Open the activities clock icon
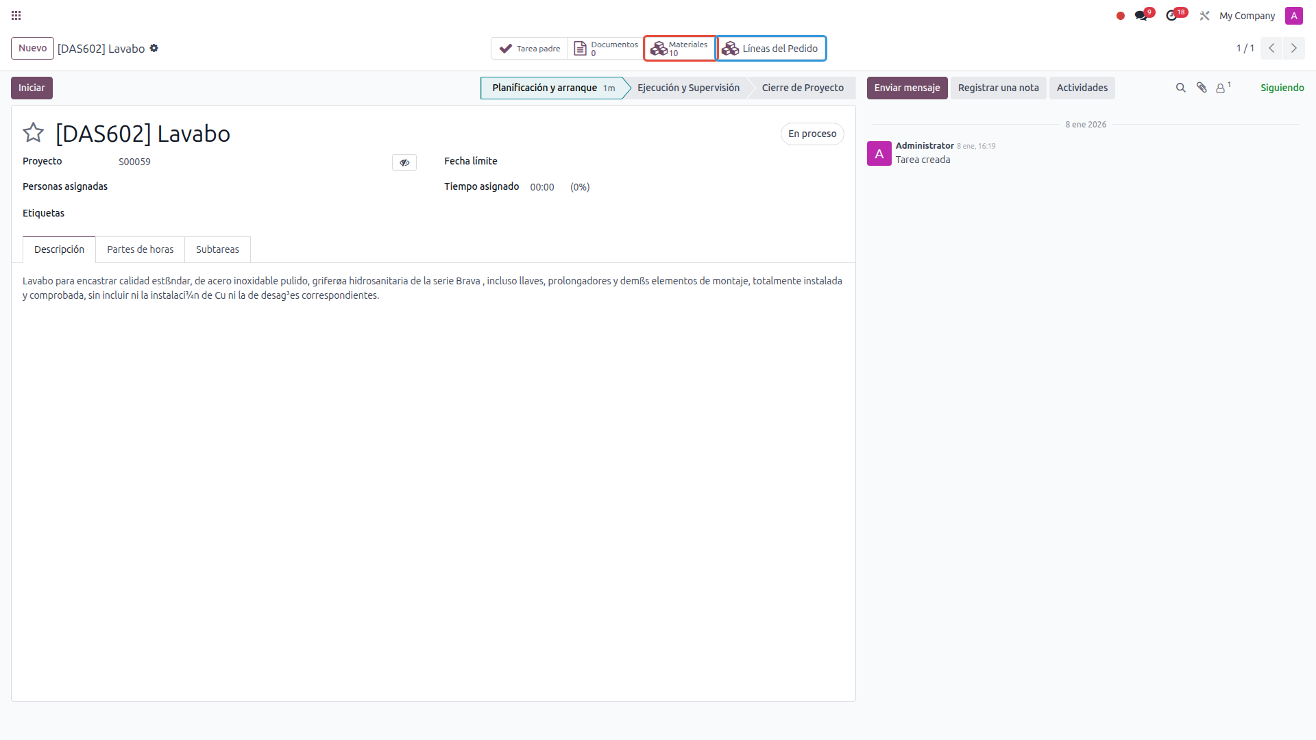Viewport: 1316px width, 740px height. tap(1172, 15)
